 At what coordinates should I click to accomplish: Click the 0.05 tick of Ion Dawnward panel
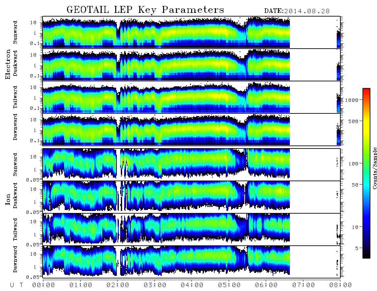[x=33, y=277]
